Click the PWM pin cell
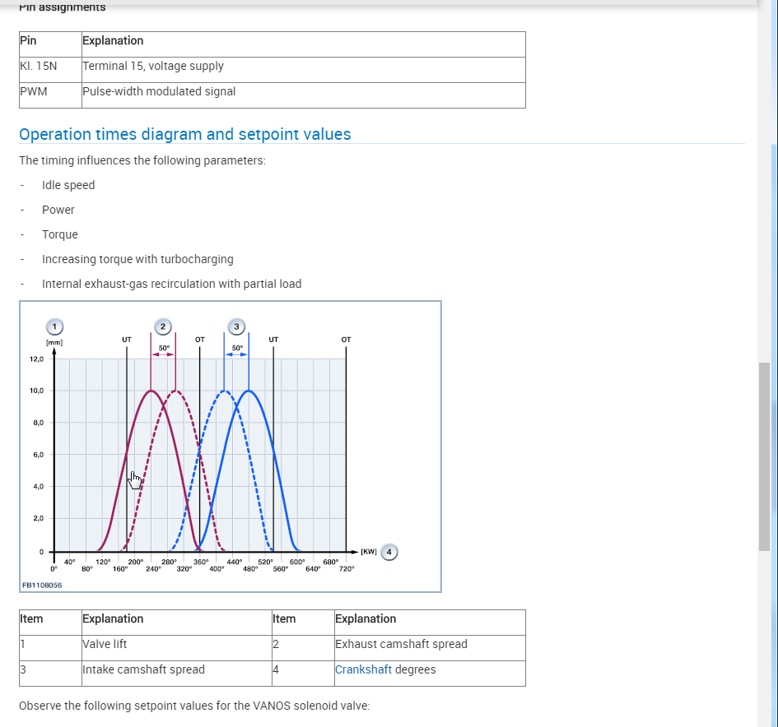The width and height of the screenshot is (778, 727). (x=34, y=91)
